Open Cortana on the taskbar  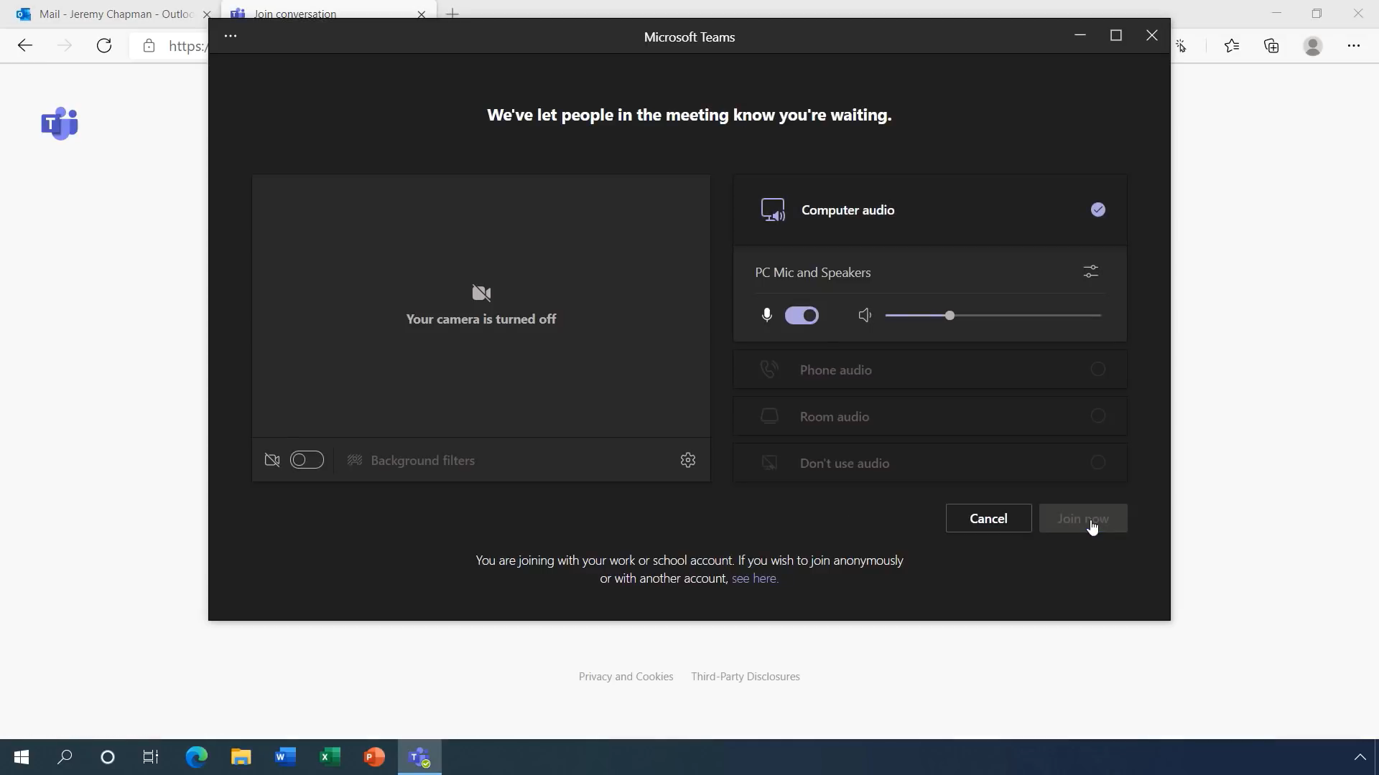pos(108,757)
